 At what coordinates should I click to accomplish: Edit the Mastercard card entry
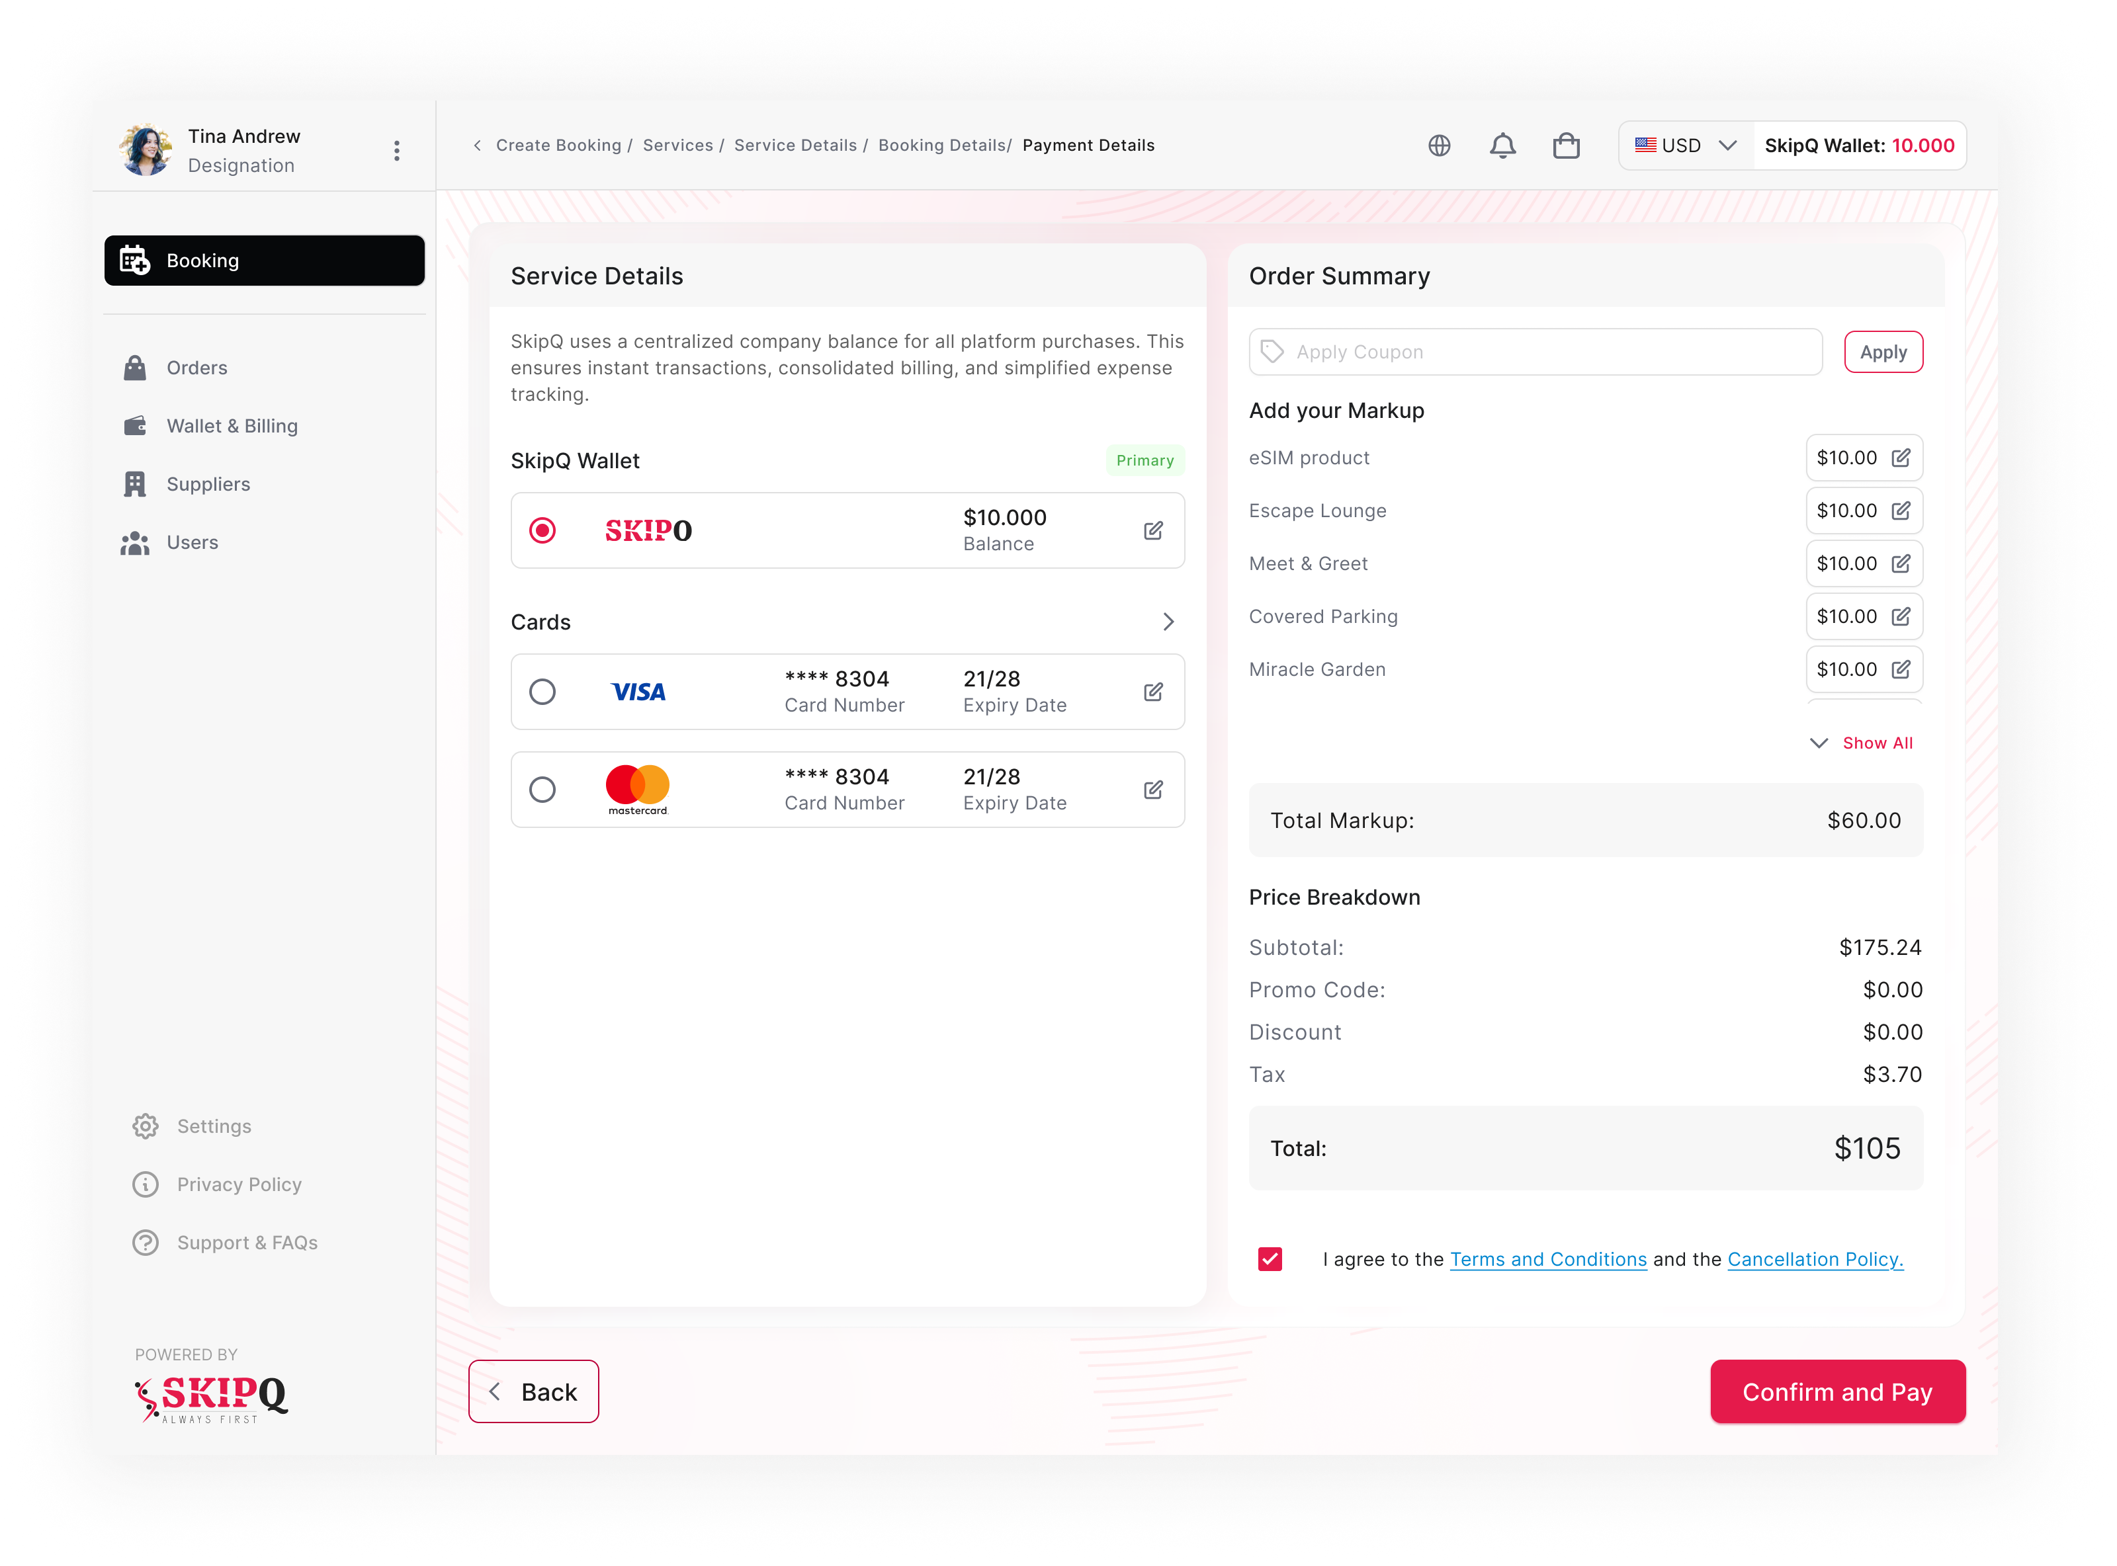pos(1153,789)
